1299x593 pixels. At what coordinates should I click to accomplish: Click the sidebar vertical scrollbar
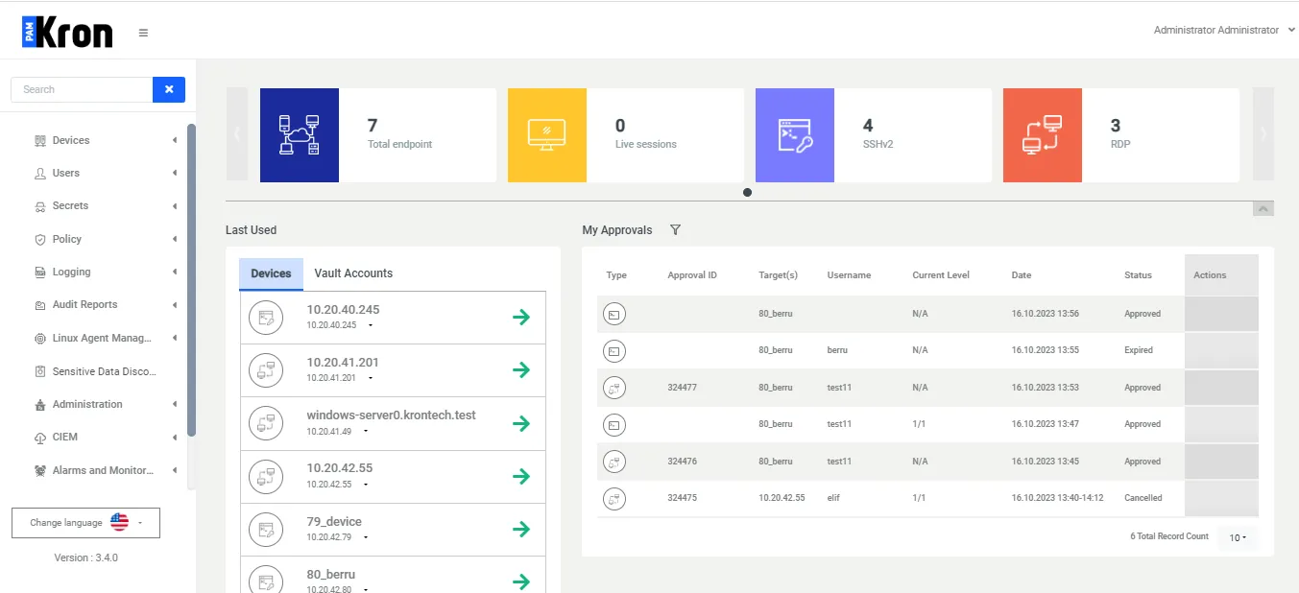(192, 280)
